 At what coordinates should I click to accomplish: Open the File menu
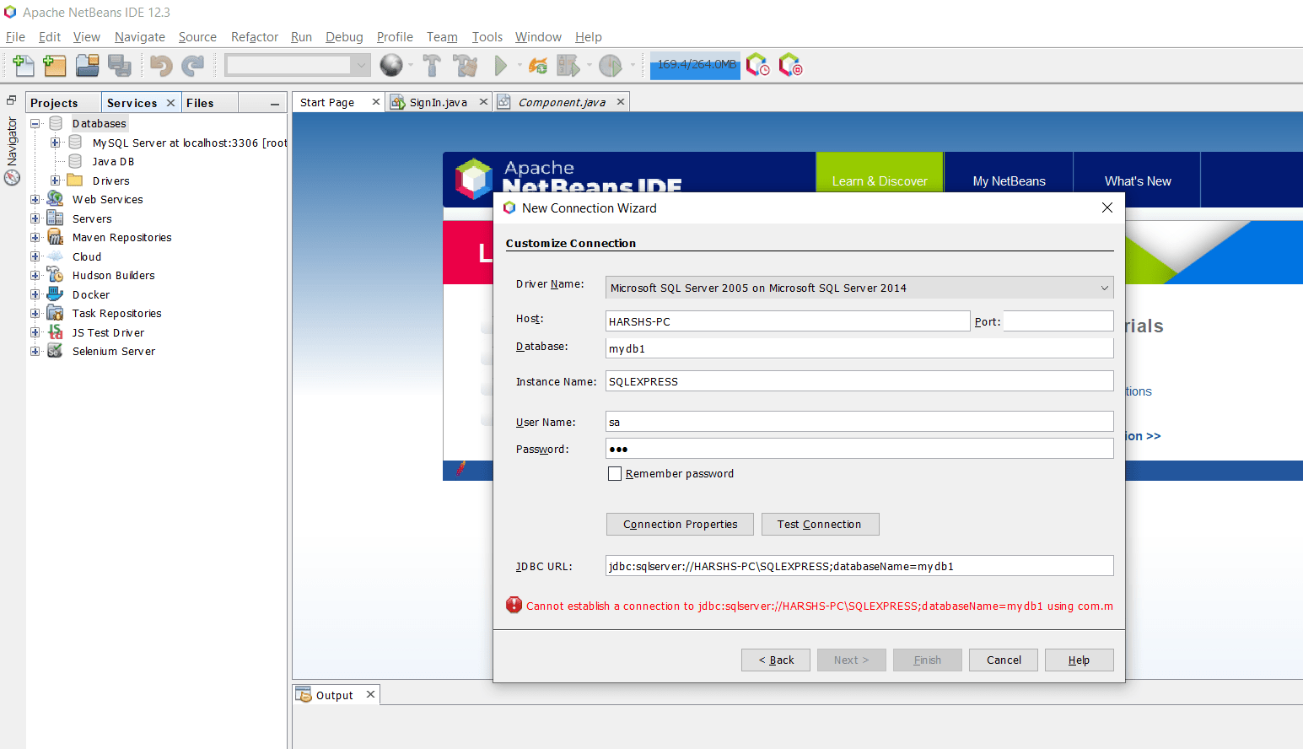(15, 37)
